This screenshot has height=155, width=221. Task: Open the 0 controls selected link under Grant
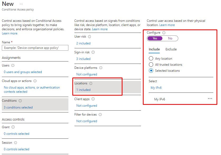tap(16, 134)
